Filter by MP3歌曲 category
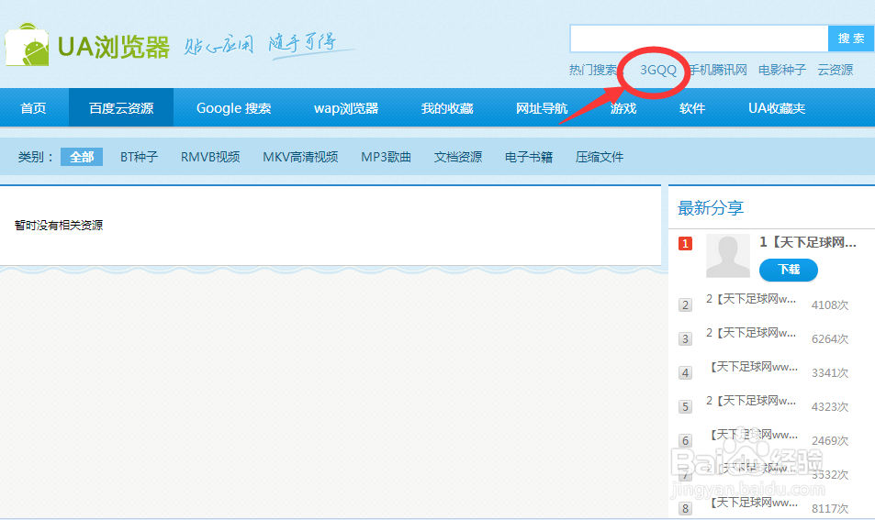Screen dimensions: 875x520 point(386,157)
